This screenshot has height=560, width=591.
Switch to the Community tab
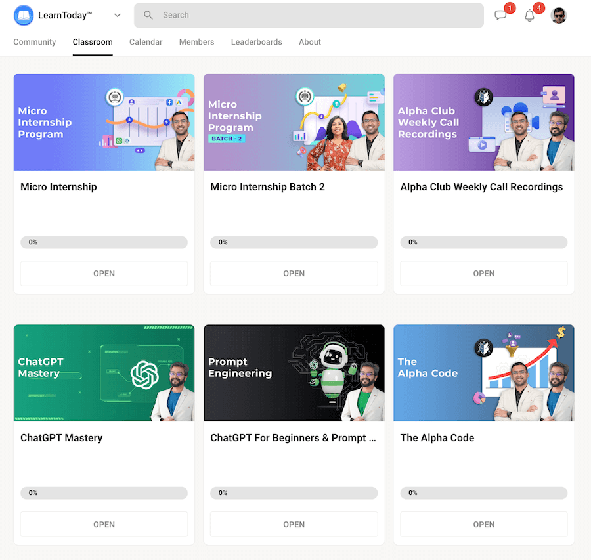click(34, 42)
